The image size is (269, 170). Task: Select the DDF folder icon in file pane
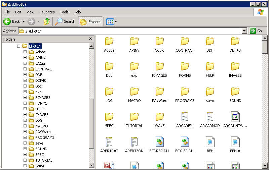click(x=210, y=41)
